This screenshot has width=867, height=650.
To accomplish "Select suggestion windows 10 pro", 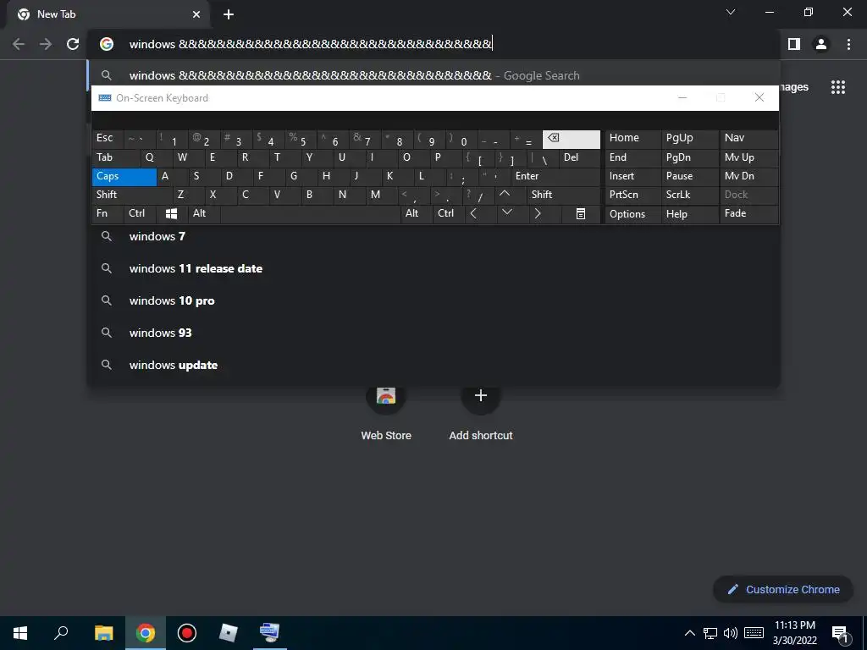I will (x=434, y=300).
